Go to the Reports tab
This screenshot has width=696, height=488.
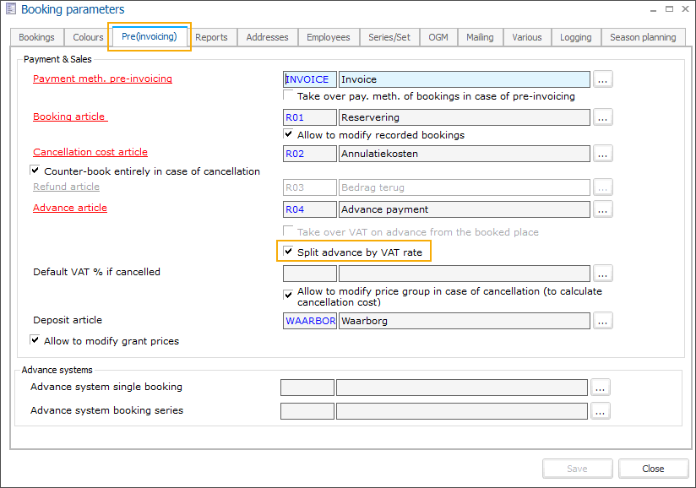pyautogui.click(x=211, y=37)
